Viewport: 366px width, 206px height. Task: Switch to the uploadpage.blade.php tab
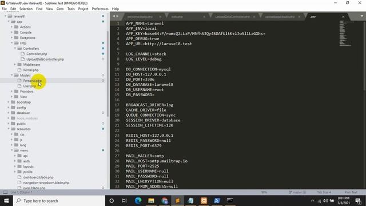(x=280, y=17)
